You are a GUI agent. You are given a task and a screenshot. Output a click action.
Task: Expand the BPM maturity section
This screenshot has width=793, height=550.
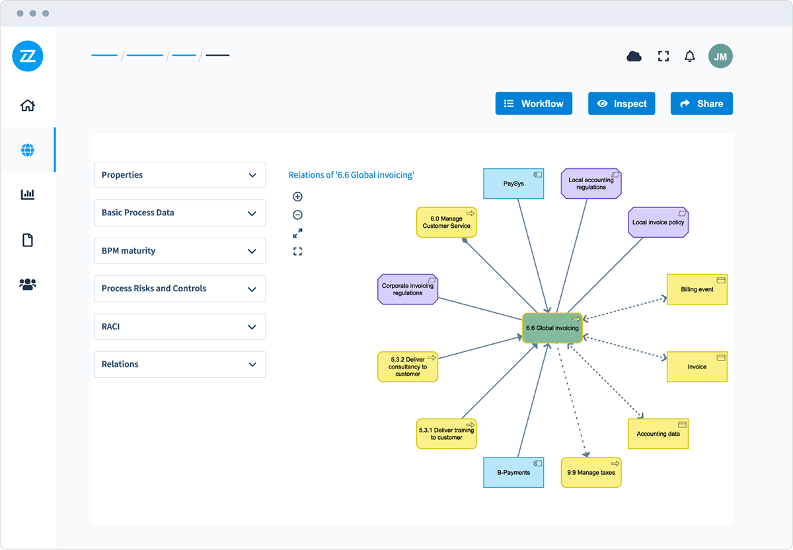point(180,251)
